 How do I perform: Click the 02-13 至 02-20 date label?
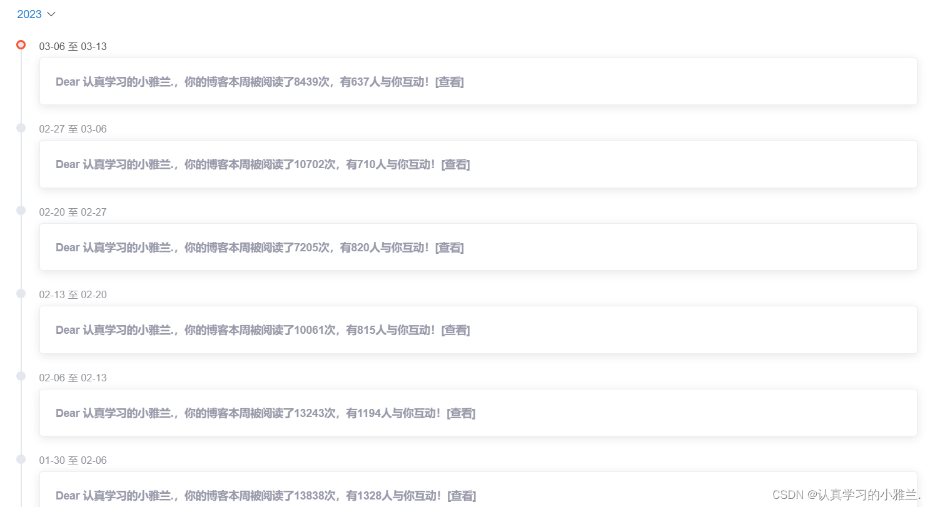click(x=73, y=295)
